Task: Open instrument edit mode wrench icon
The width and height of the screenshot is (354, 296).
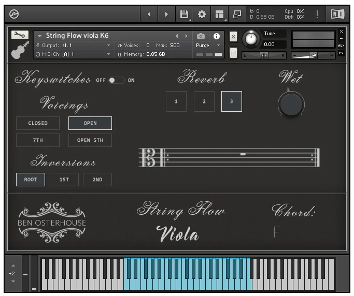Action: tap(20, 35)
